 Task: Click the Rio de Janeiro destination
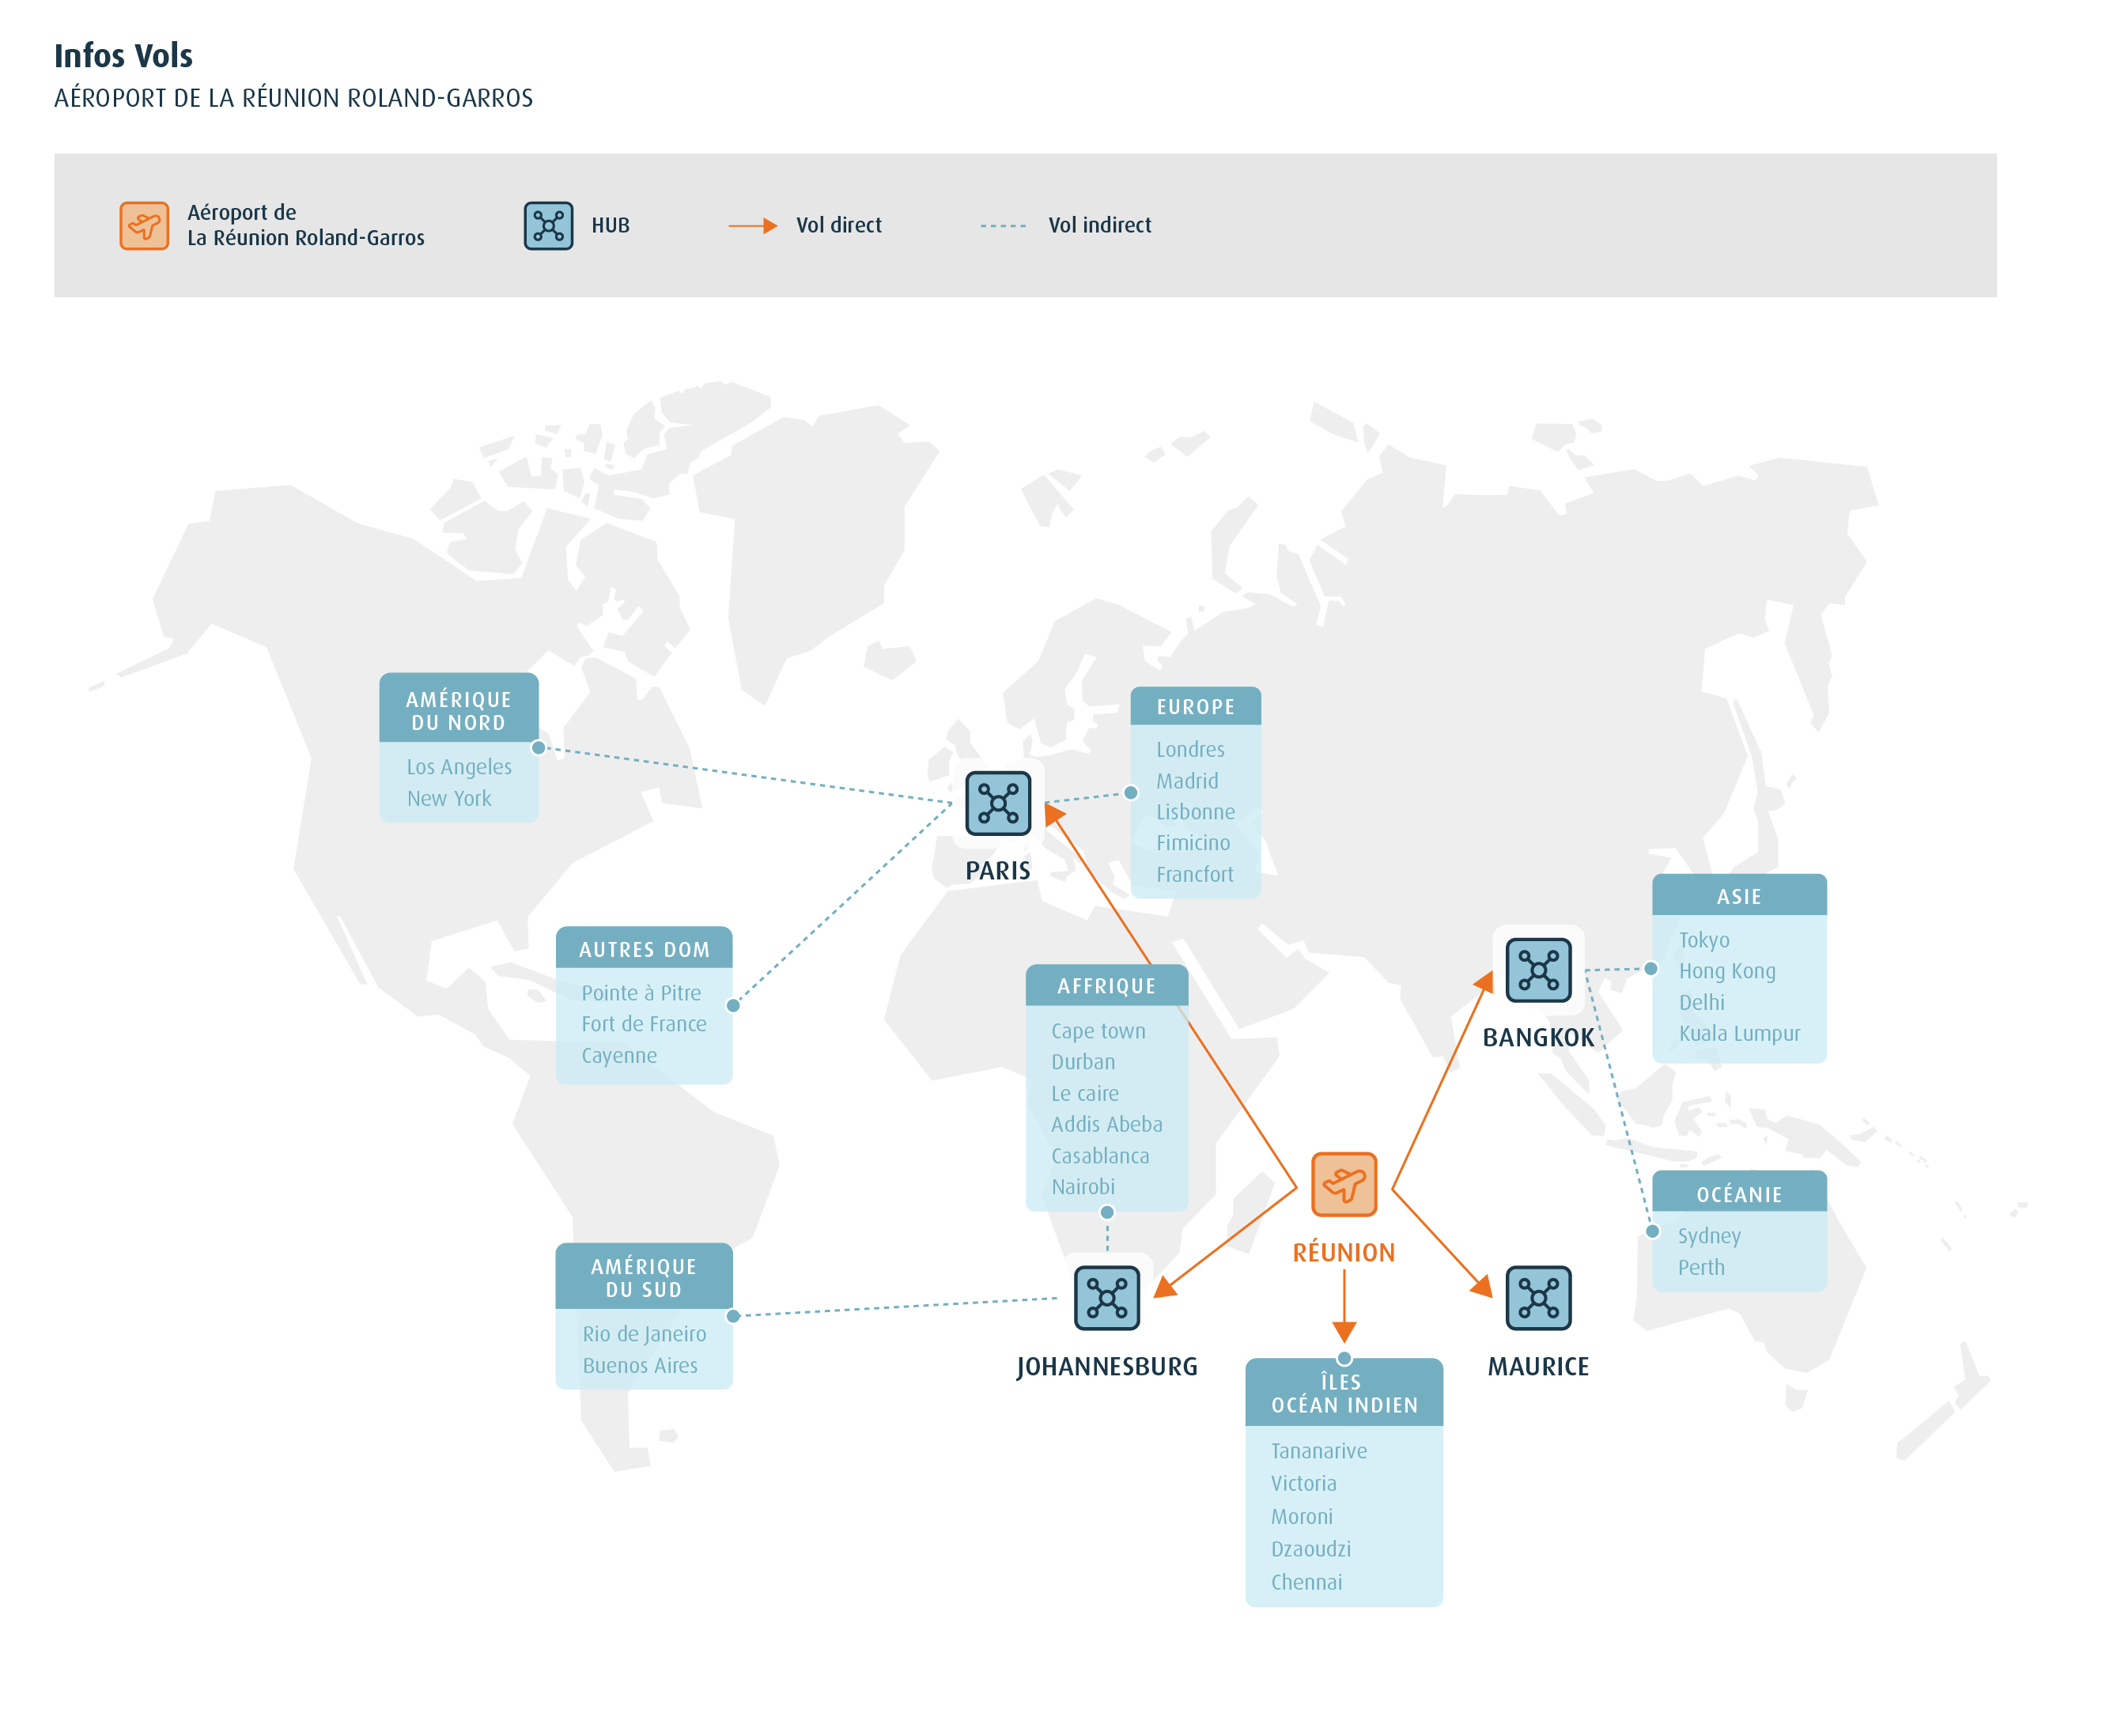(644, 1334)
